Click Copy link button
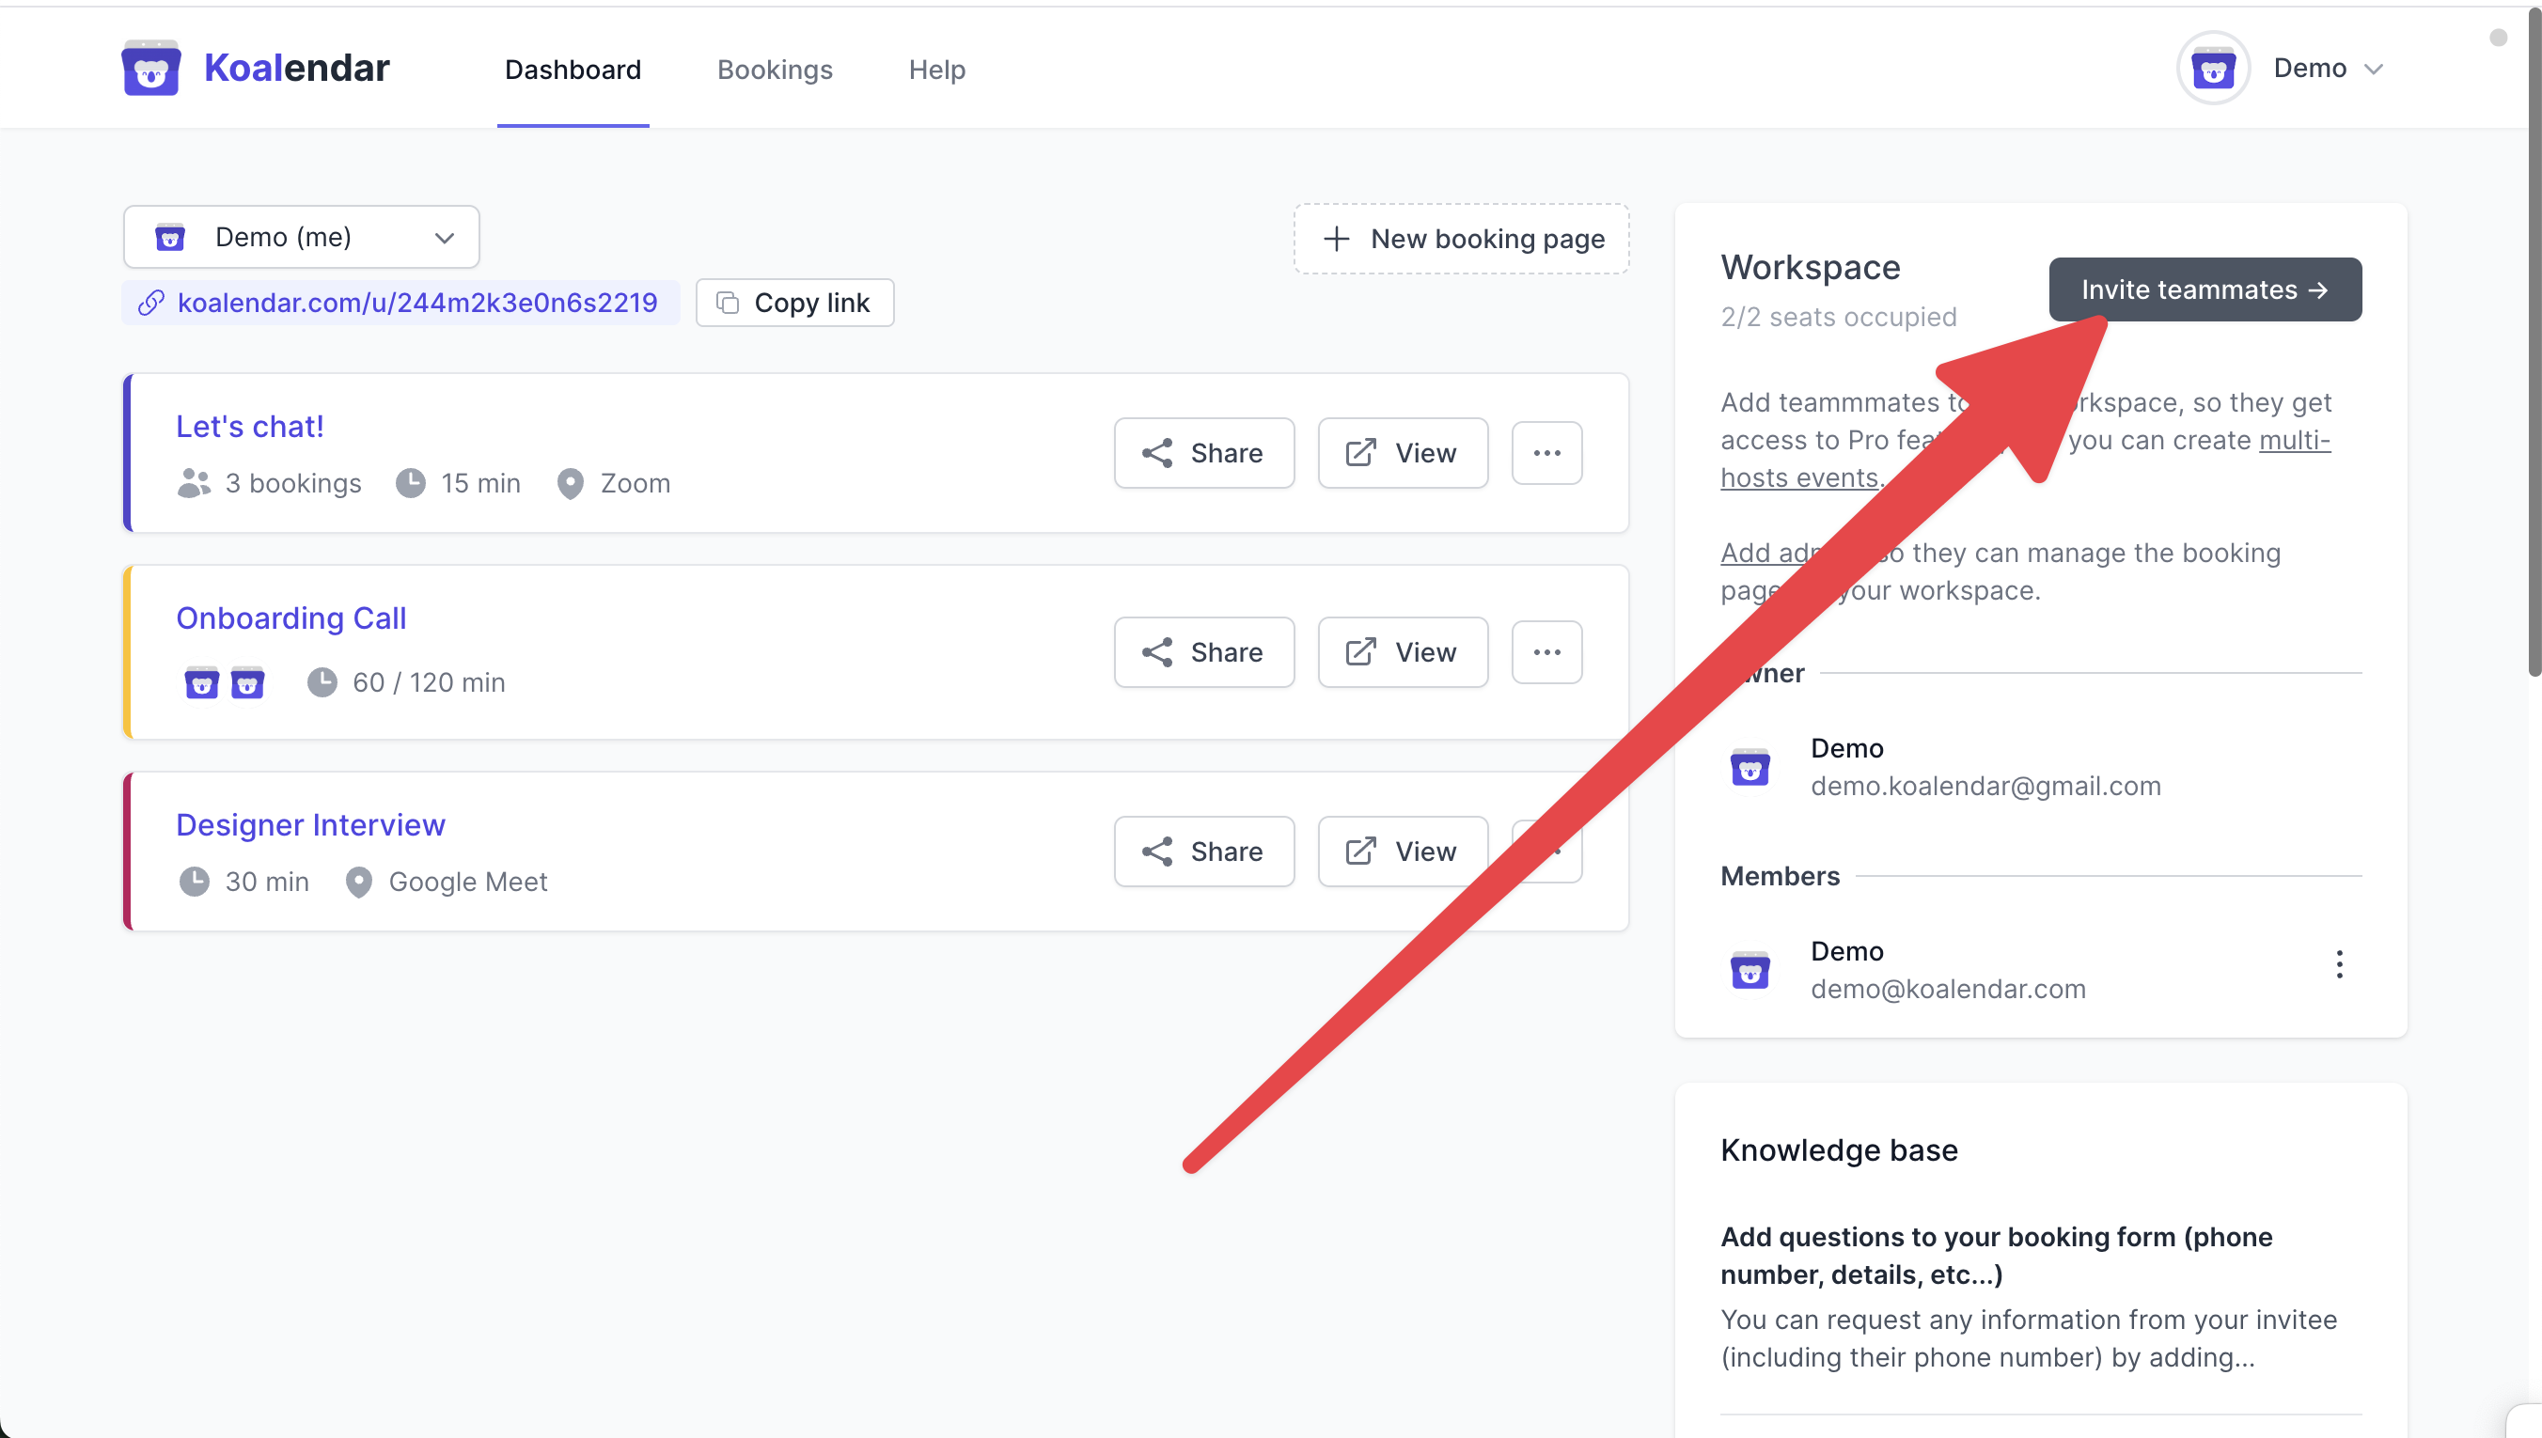Viewport: 2542px width, 1438px height. pyautogui.click(x=794, y=303)
